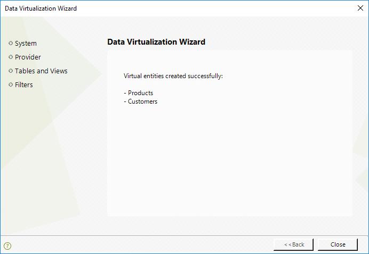Click the << Back button
This screenshot has width=369, height=254.
[x=293, y=244]
